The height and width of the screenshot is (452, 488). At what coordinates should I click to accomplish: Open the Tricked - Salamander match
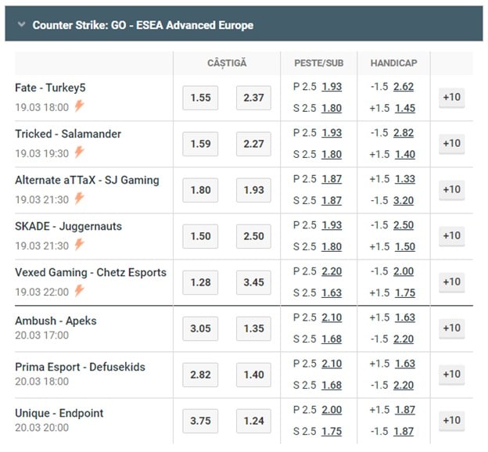tap(68, 134)
